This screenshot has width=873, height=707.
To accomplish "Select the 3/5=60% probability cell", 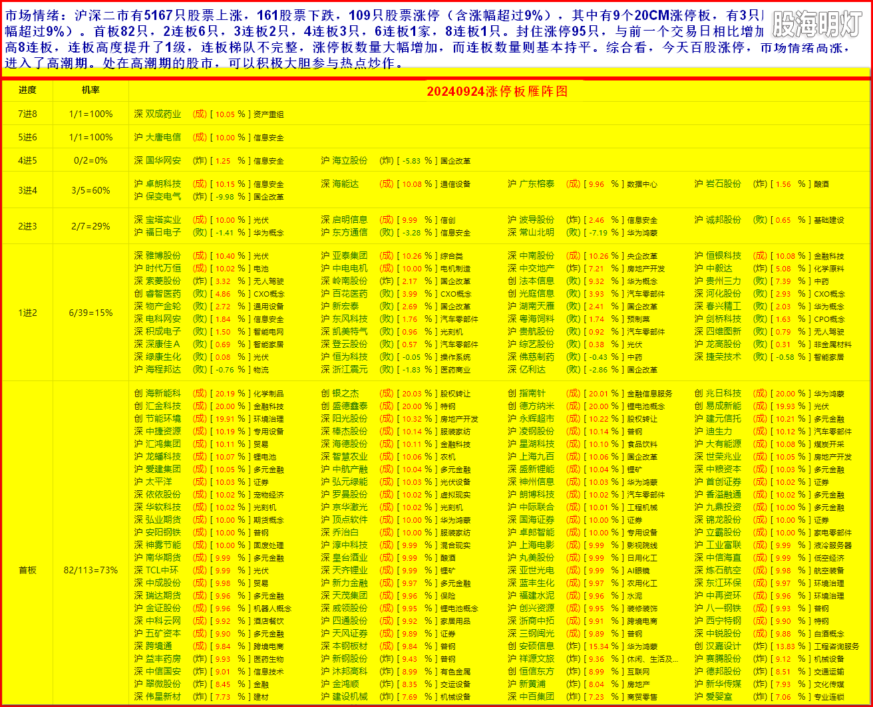I will click(x=90, y=190).
